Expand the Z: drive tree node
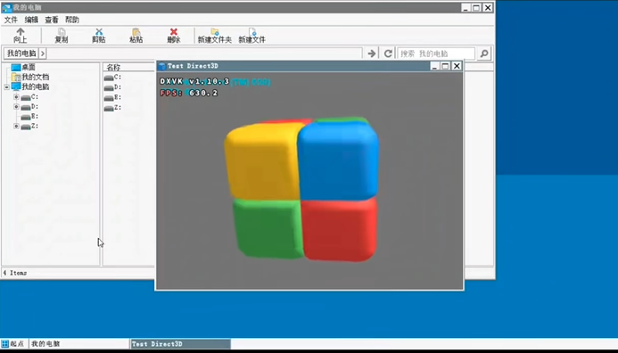Image resolution: width=618 pixels, height=353 pixels. coord(16,126)
